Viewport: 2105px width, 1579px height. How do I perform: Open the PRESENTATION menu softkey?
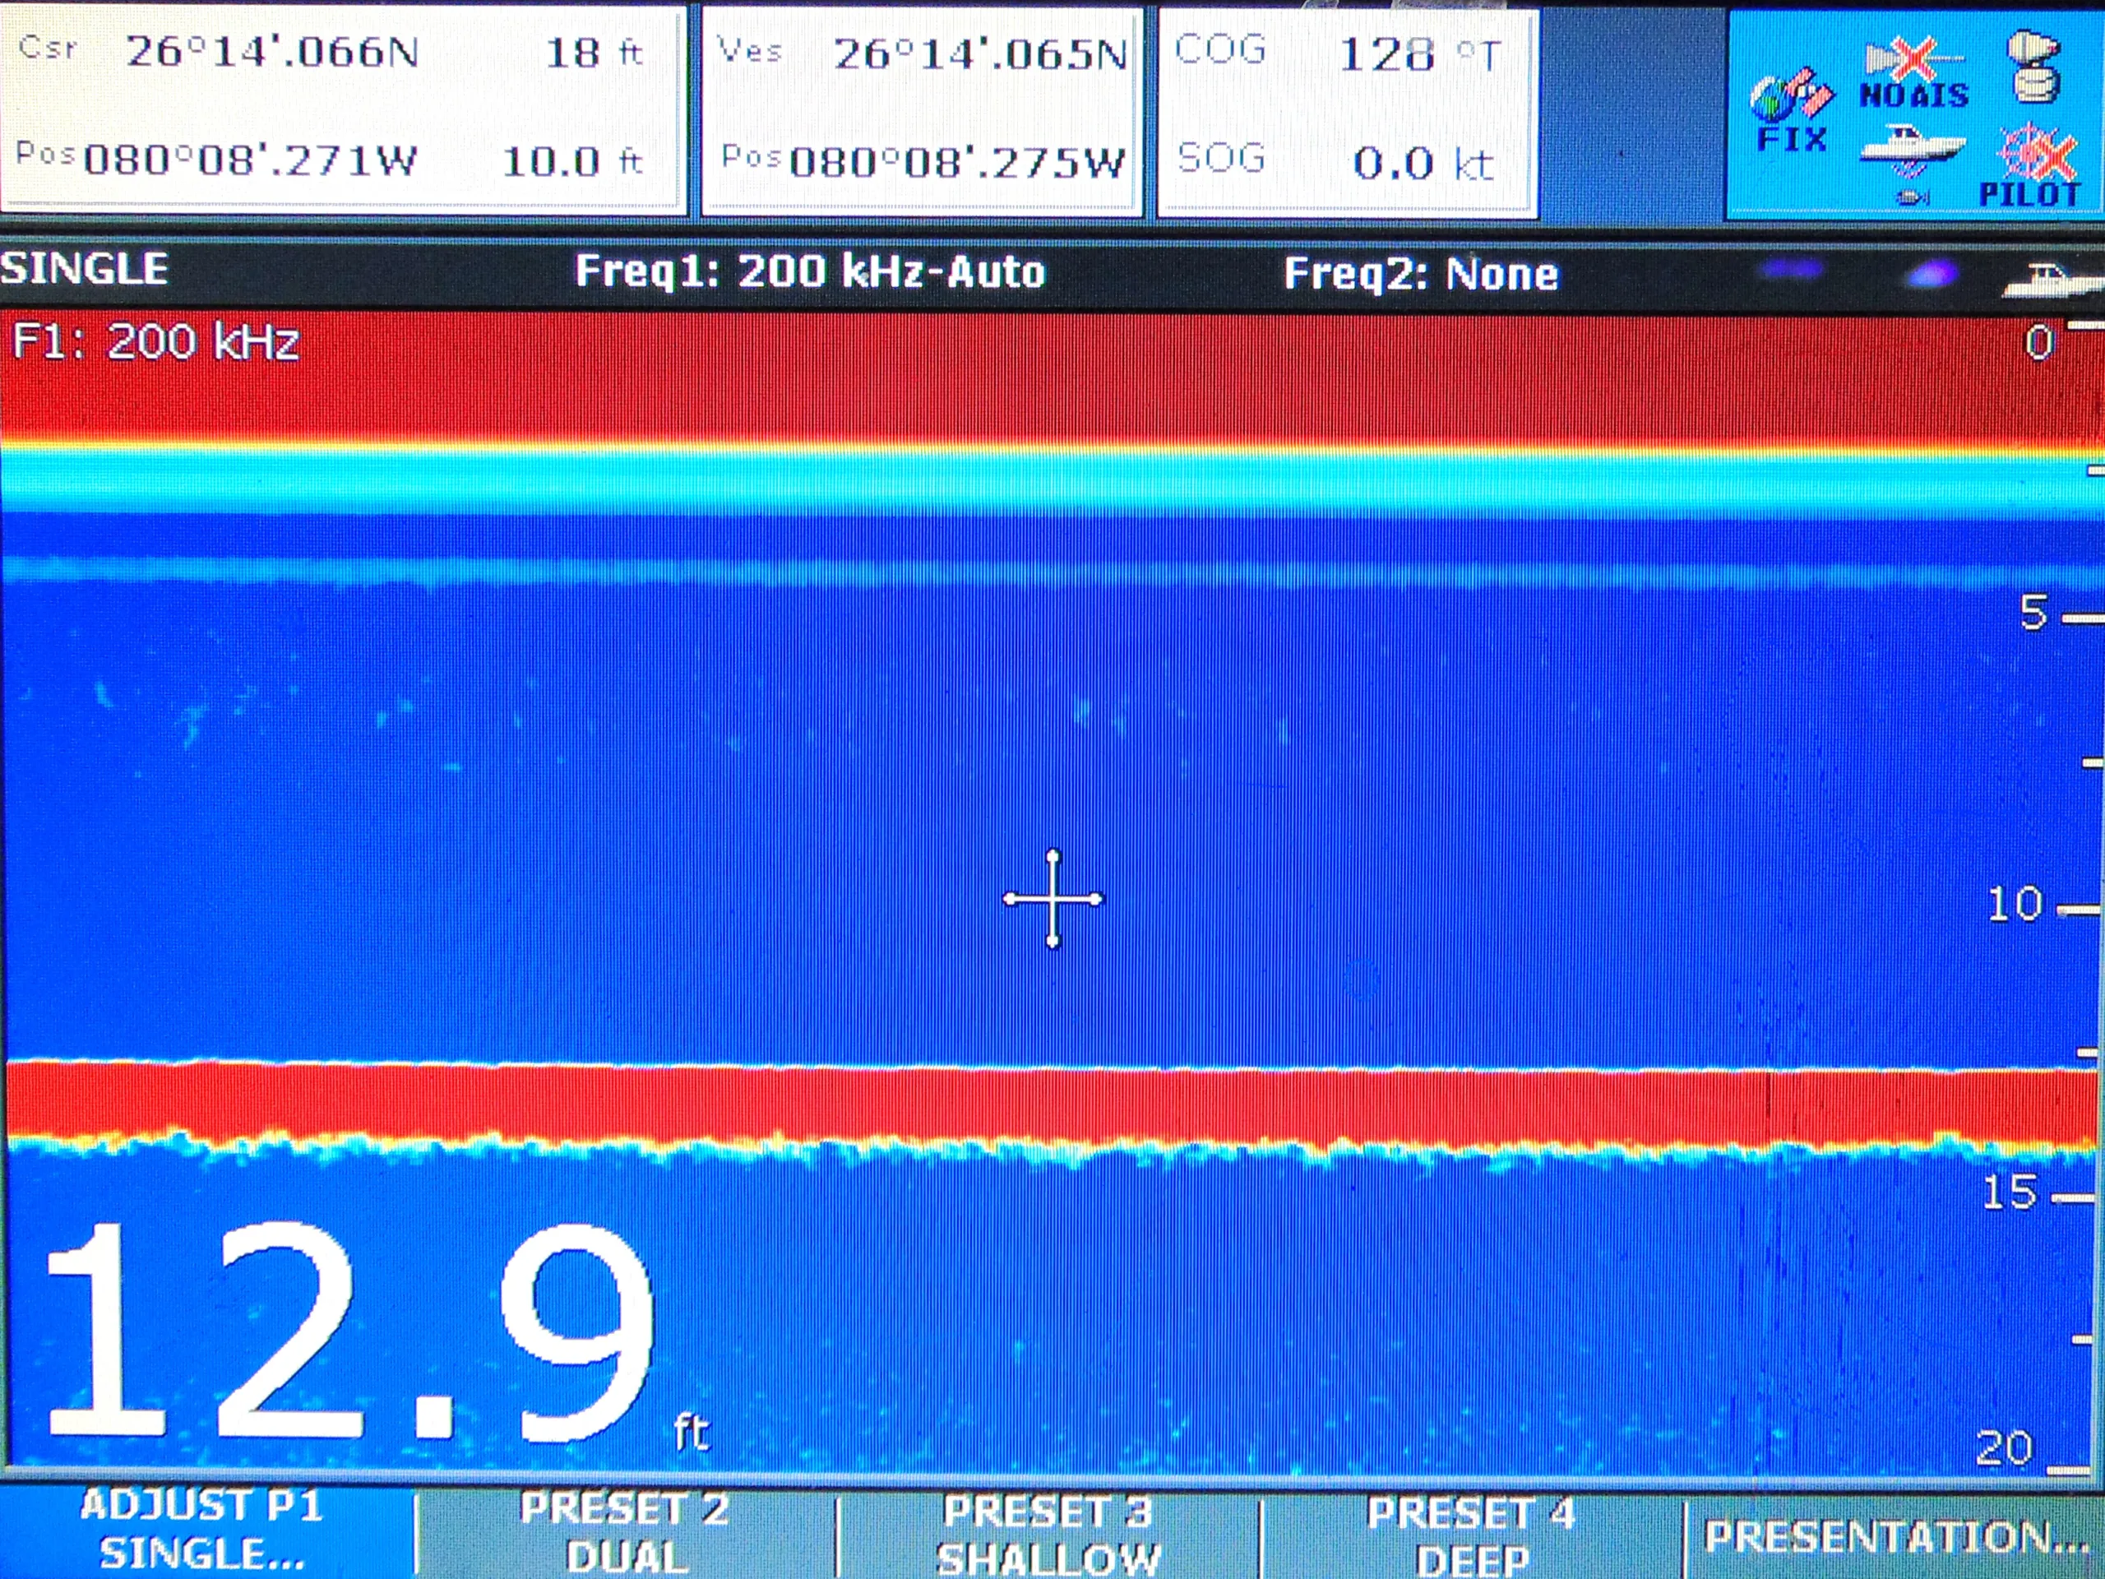pyautogui.click(x=1894, y=1538)
